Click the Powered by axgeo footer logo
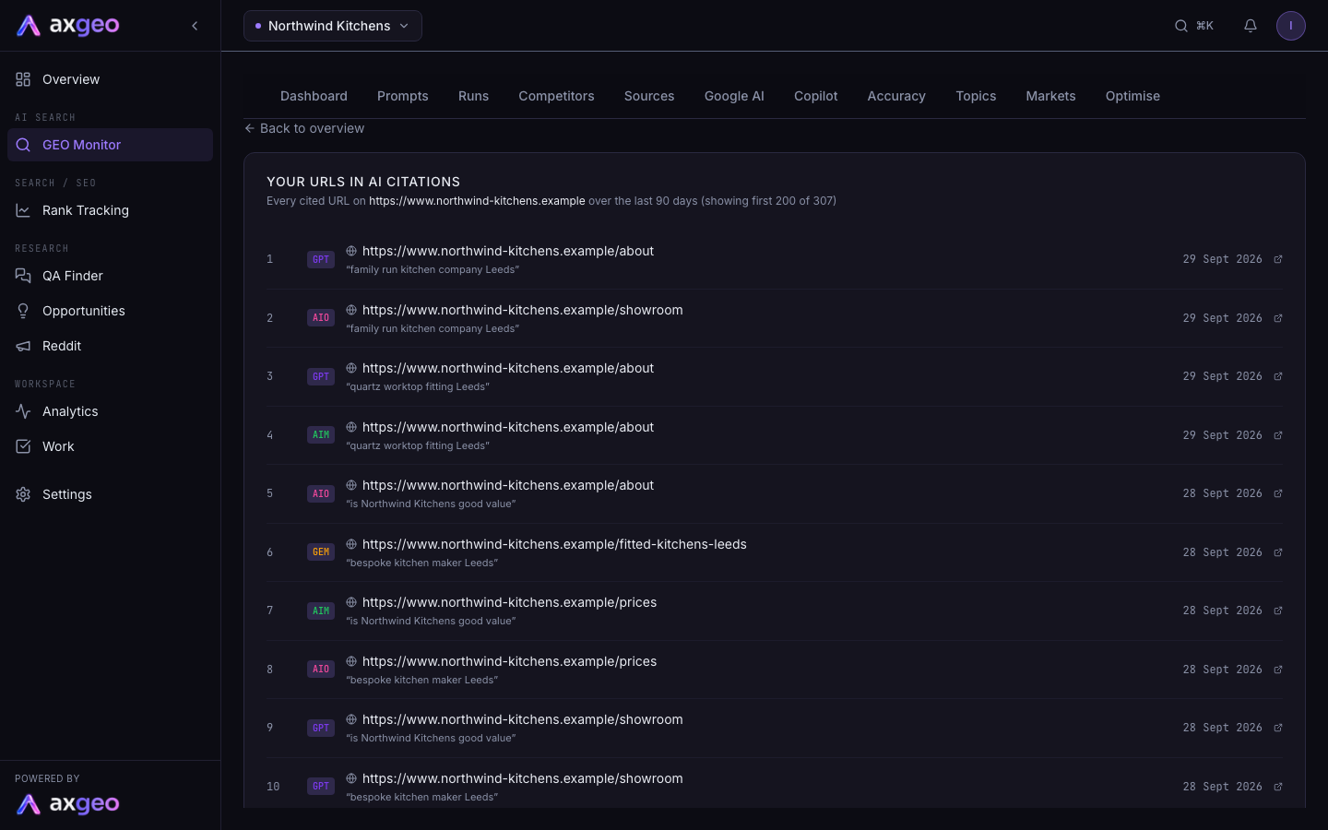The width and height of the screenshot is (1328, 830). (68, 804)
